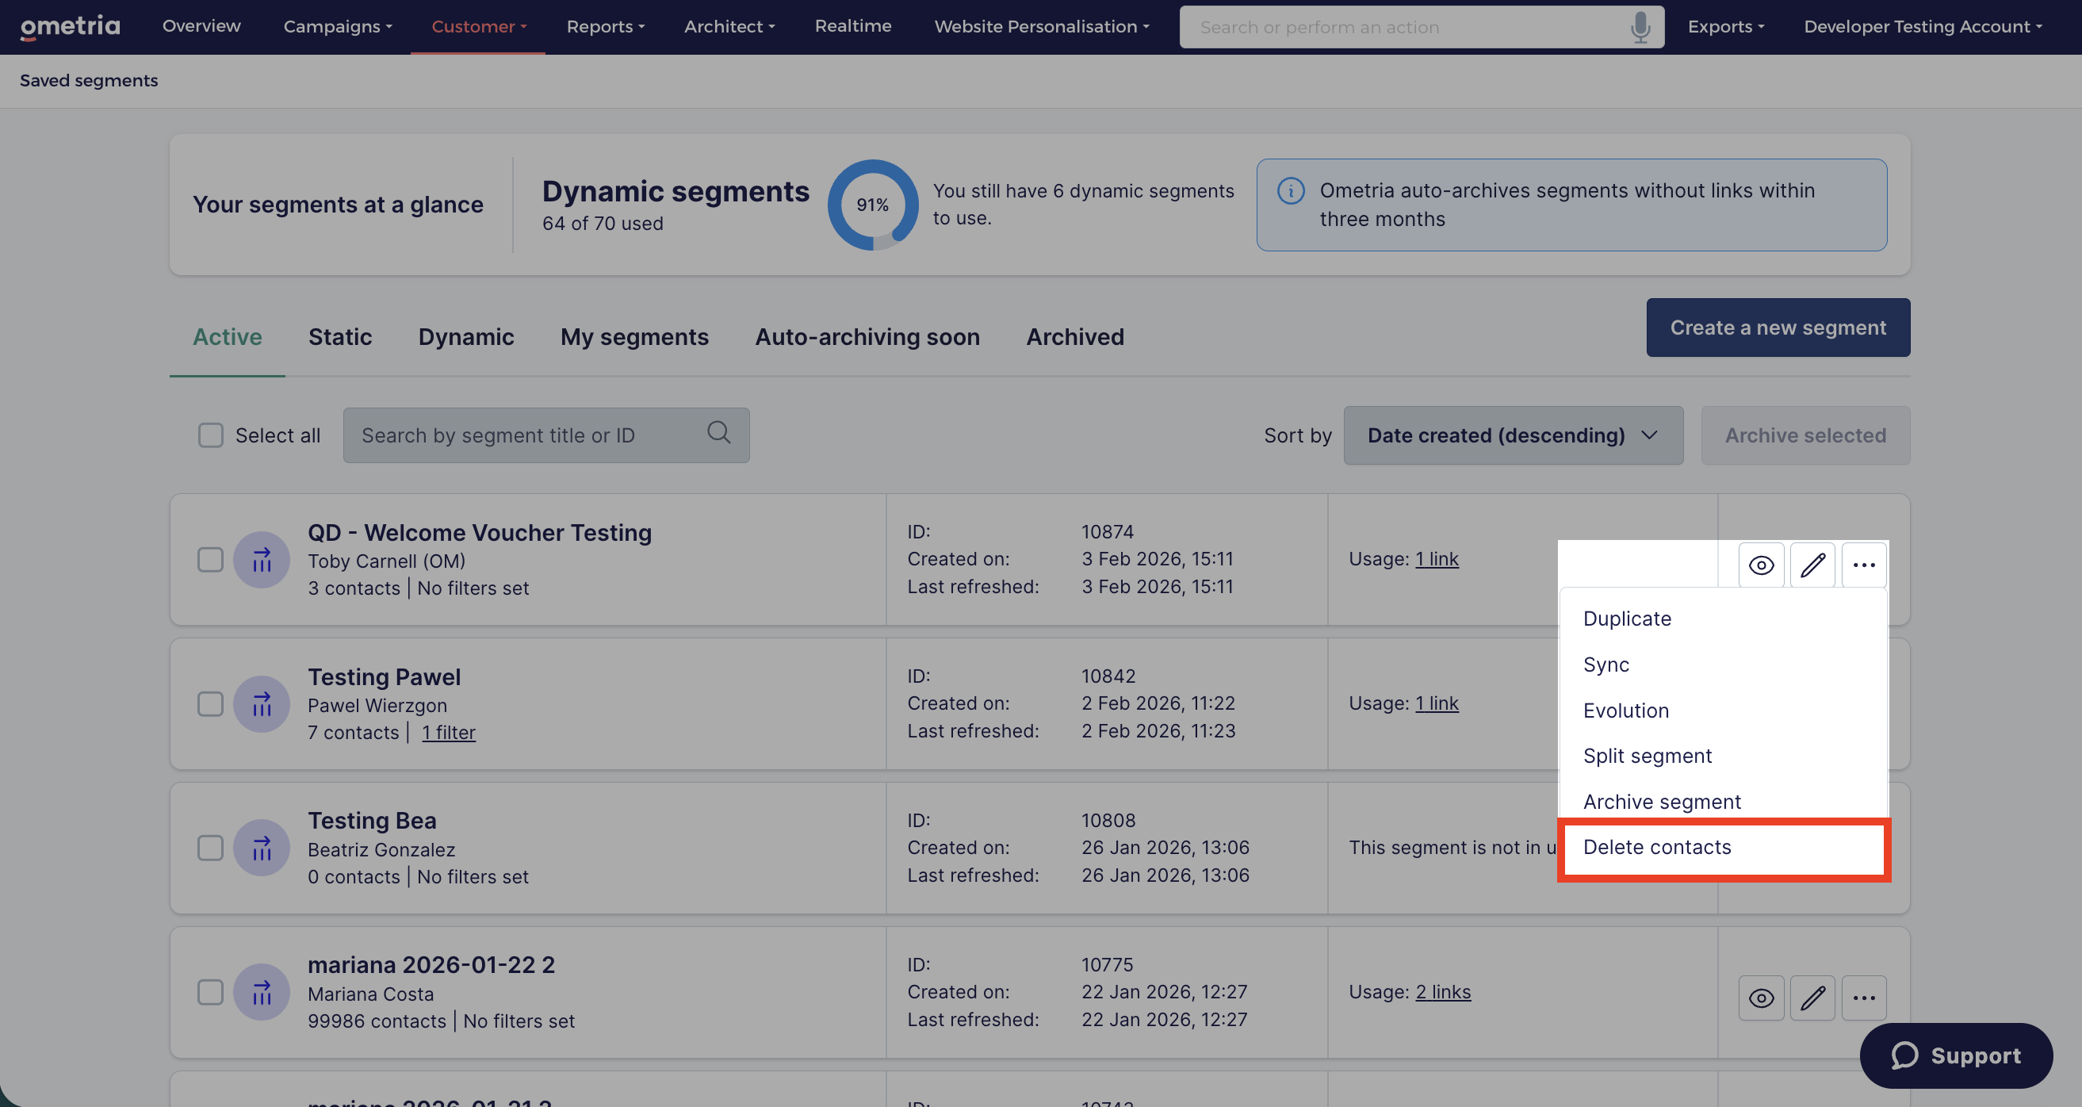Open the 1 link usage for Testing Pawel
The height and width of the screenshot is (1107, 2082).
click(1436, 703)
